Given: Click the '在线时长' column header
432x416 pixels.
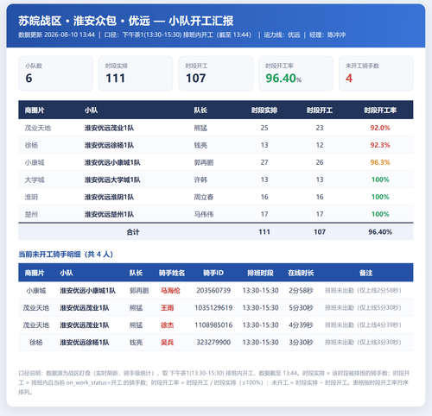Looking at the screenshot, I should 301,273.
